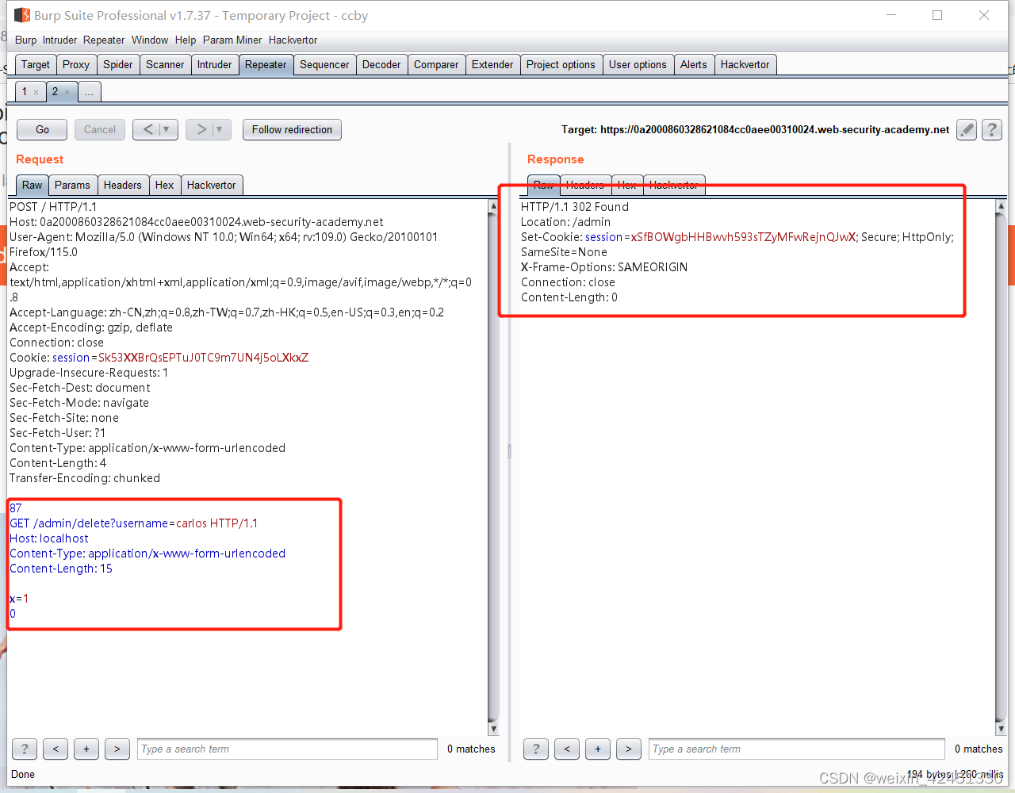This screenshot has height=793, width=1015.
Task: Click response search plus options button
Action: (x=598, y=749)
